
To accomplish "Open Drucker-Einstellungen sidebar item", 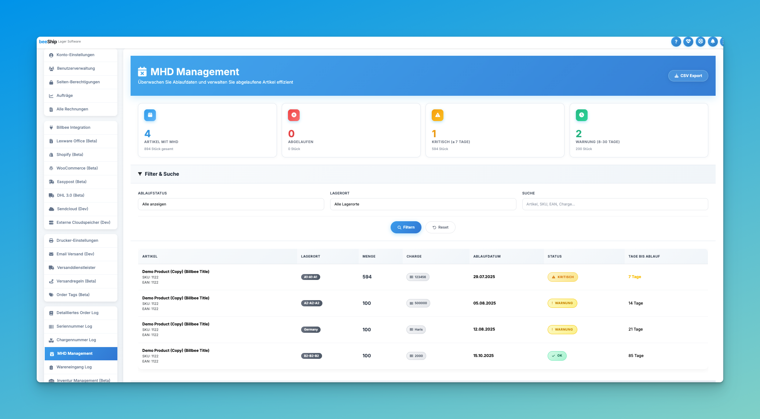I will point(77,241).
